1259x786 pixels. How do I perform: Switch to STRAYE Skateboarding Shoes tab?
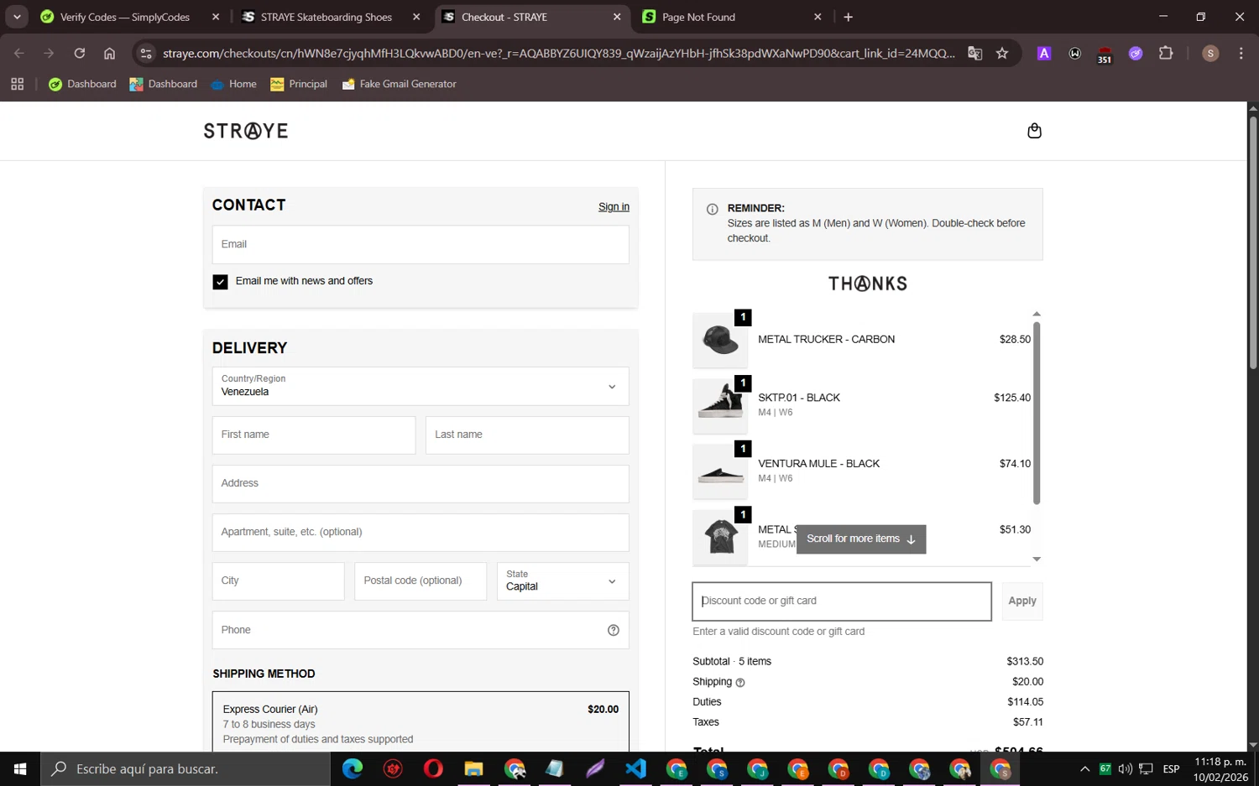point(327,17)
